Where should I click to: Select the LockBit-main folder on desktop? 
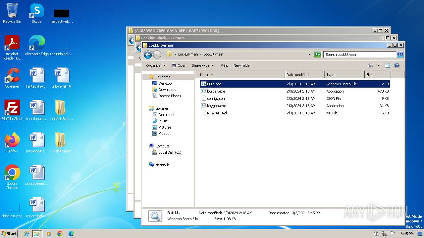(61, 143)
